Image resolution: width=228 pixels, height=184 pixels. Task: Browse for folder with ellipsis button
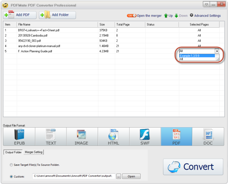(x=119, y=176)
